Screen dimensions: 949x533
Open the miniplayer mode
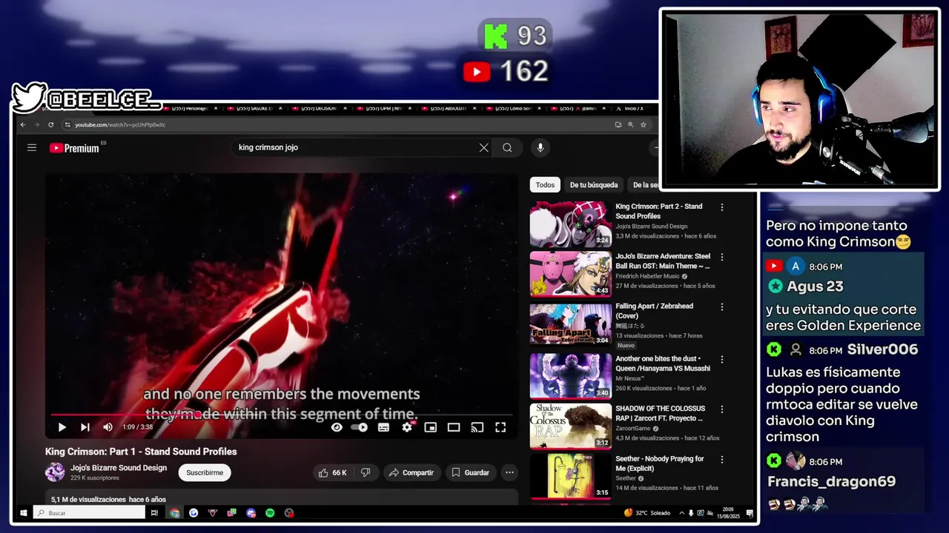pos(430,427)
